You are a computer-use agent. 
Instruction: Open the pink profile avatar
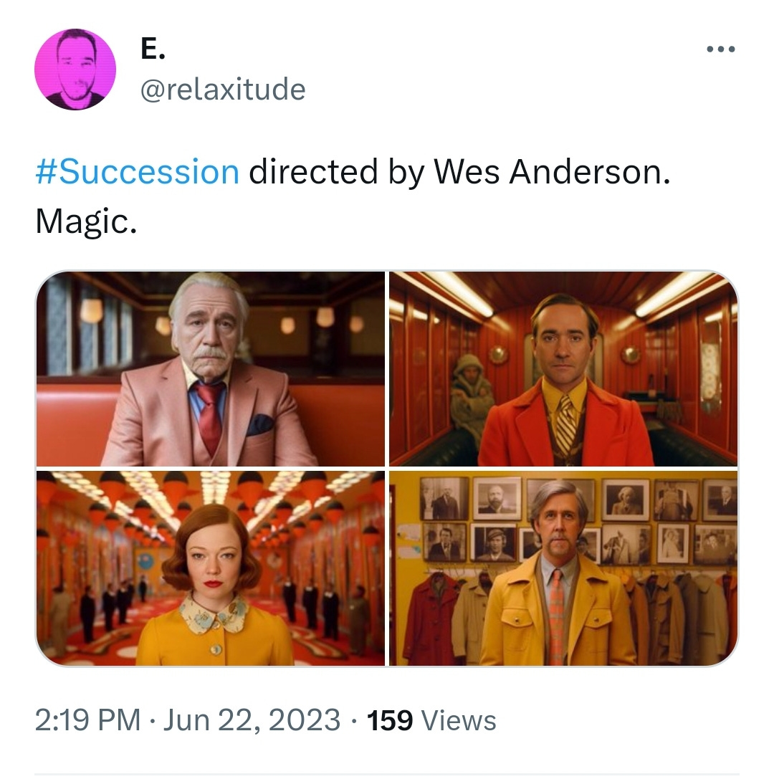(75, 69)
